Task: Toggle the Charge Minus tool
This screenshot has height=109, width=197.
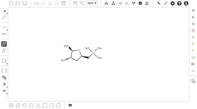Action: pos(4,51)
